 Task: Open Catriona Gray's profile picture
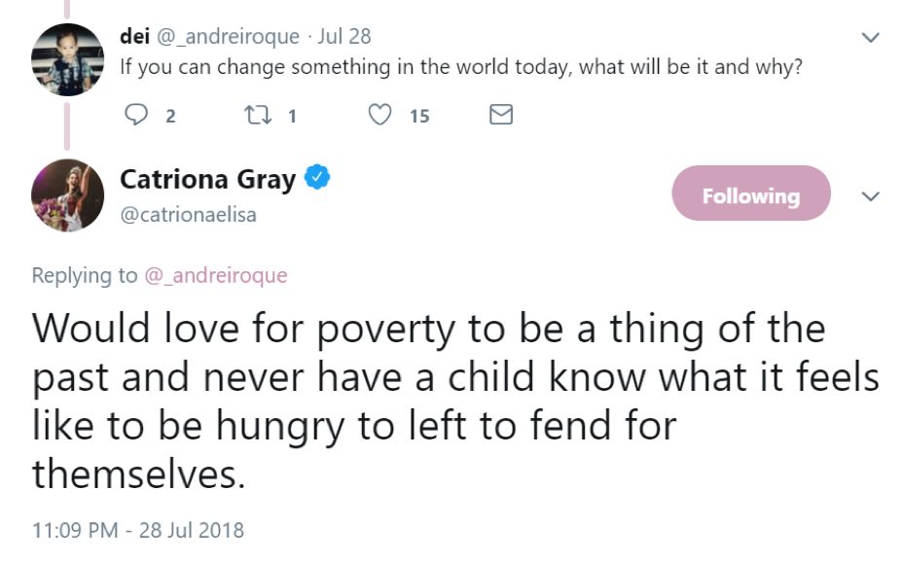(67, 194)
